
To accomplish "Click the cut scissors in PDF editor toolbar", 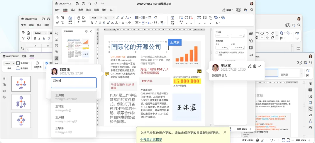I will (57, 23).
